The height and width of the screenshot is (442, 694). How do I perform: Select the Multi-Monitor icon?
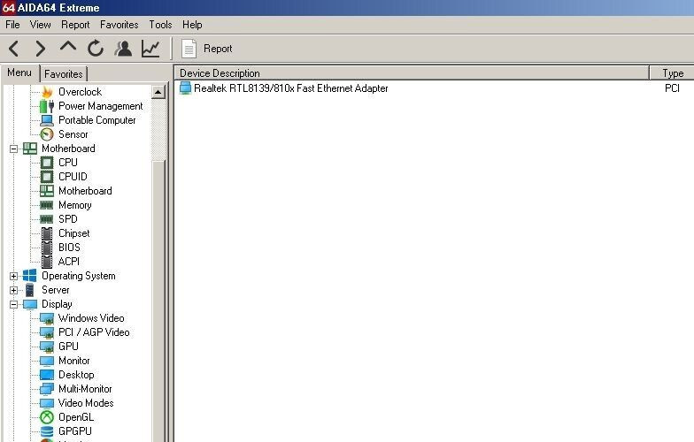47,389
